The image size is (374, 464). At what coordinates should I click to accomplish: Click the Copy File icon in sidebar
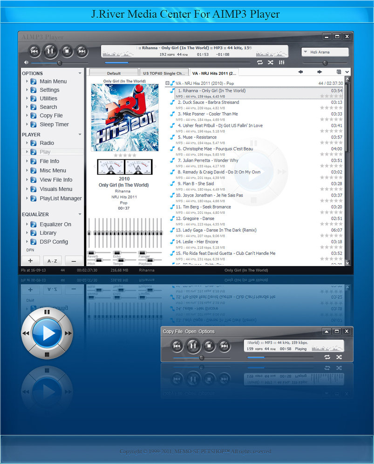(x=34, y=116)
